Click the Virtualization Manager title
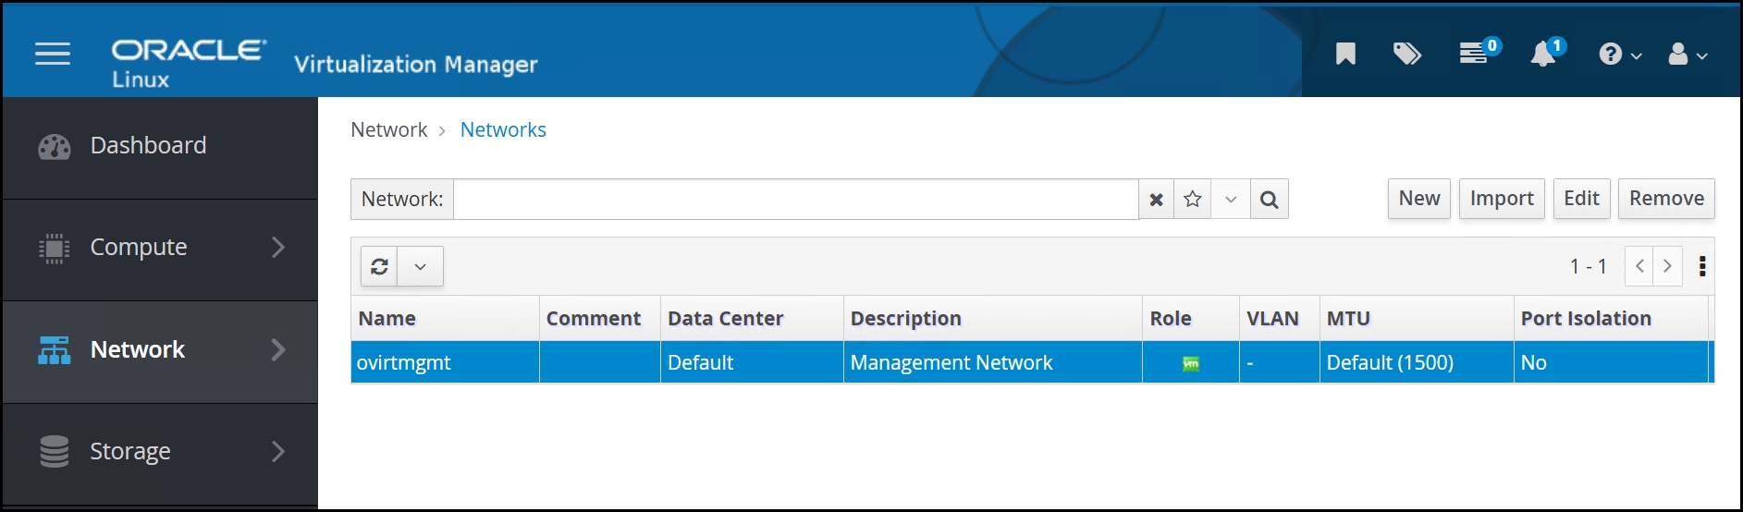The image size is (1743, 512). pyautogui.click(x=416, y=64)
